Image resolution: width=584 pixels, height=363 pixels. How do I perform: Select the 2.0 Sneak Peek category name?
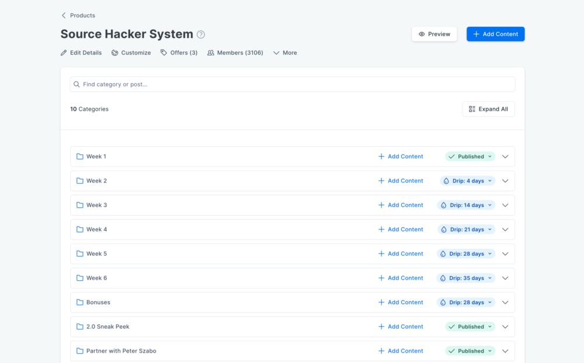pyautogui.click(x=107, y=327)
